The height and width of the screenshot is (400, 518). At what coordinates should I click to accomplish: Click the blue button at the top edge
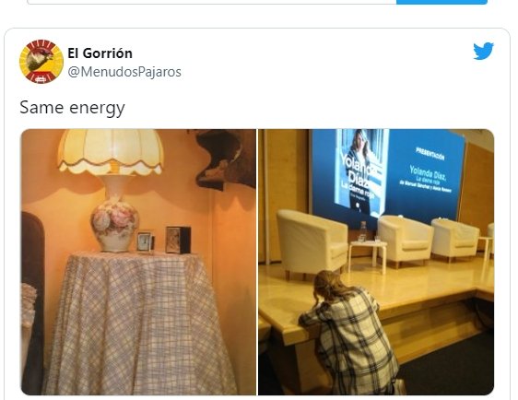(441, 2)
